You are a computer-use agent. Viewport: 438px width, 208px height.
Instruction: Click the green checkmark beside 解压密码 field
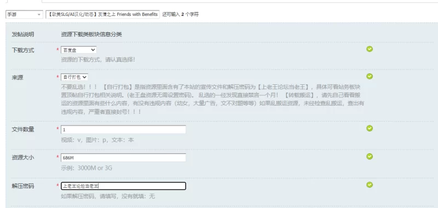(x=370, y=184)
